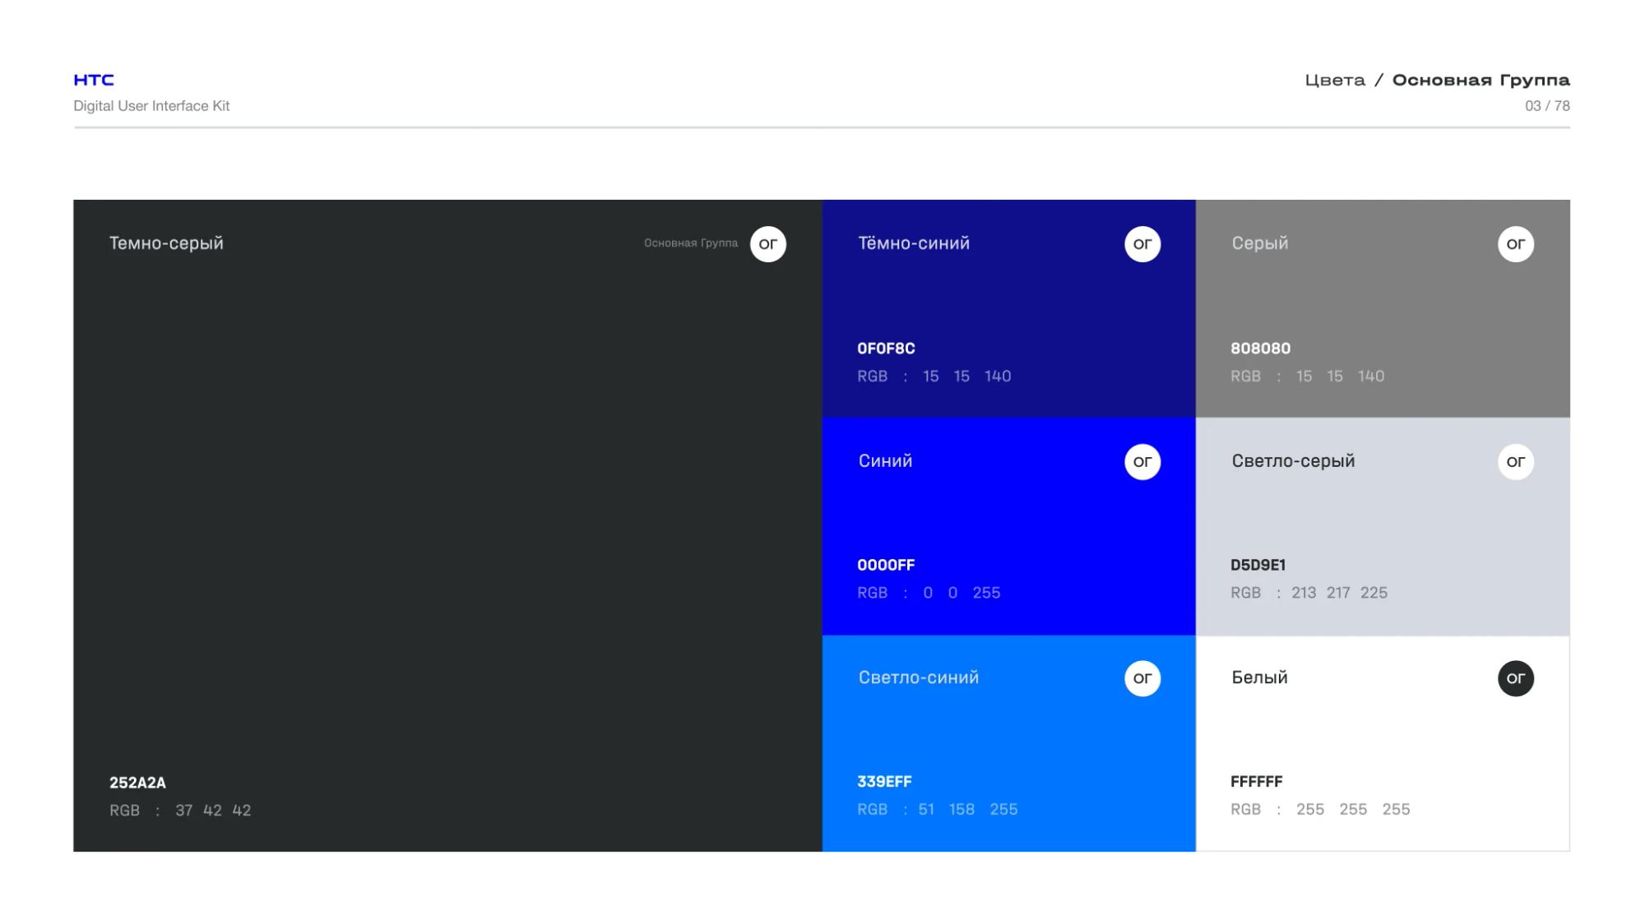Select the Основная Группа header title
Screen dimensions: 1645x924
[x=1480, y=81]
